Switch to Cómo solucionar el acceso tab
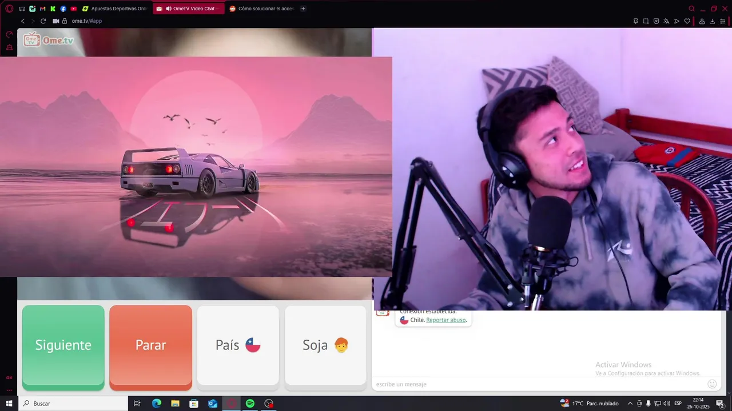Viewport: 732px width, 411px height. click(x=262, y=9)
